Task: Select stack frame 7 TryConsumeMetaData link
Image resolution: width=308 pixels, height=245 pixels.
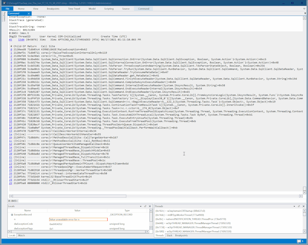Action: (x=11, y=72)
